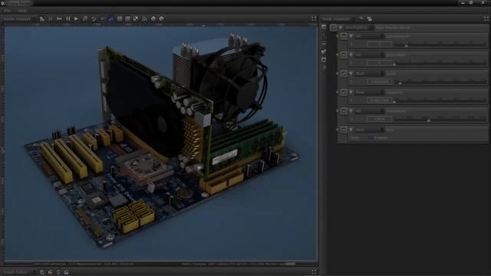This screenshot has width=491, height=276.
Task: Click the first icon right of Render Viewport label
Action: 42,18
